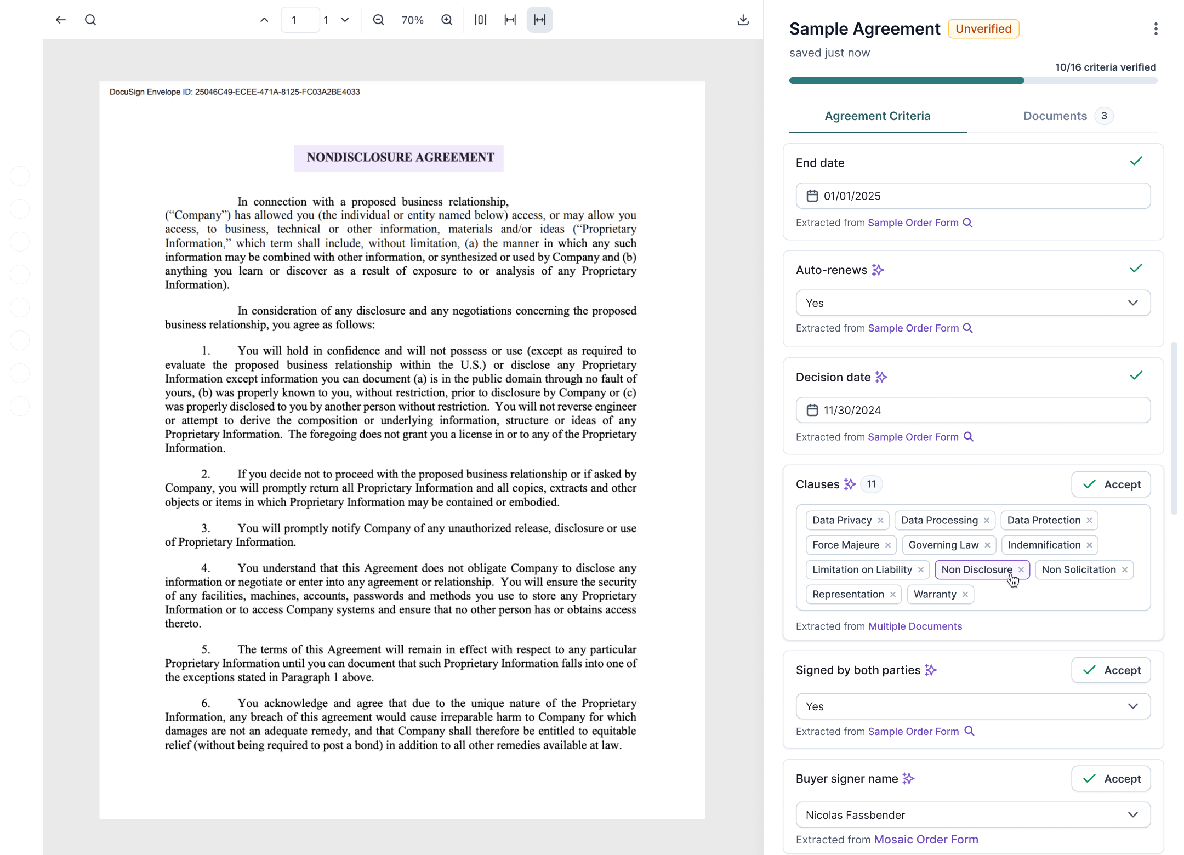Open the three-dot menu beside Sample Agreement
The image size is (1184, 855).
click(x=1156, y=29)
